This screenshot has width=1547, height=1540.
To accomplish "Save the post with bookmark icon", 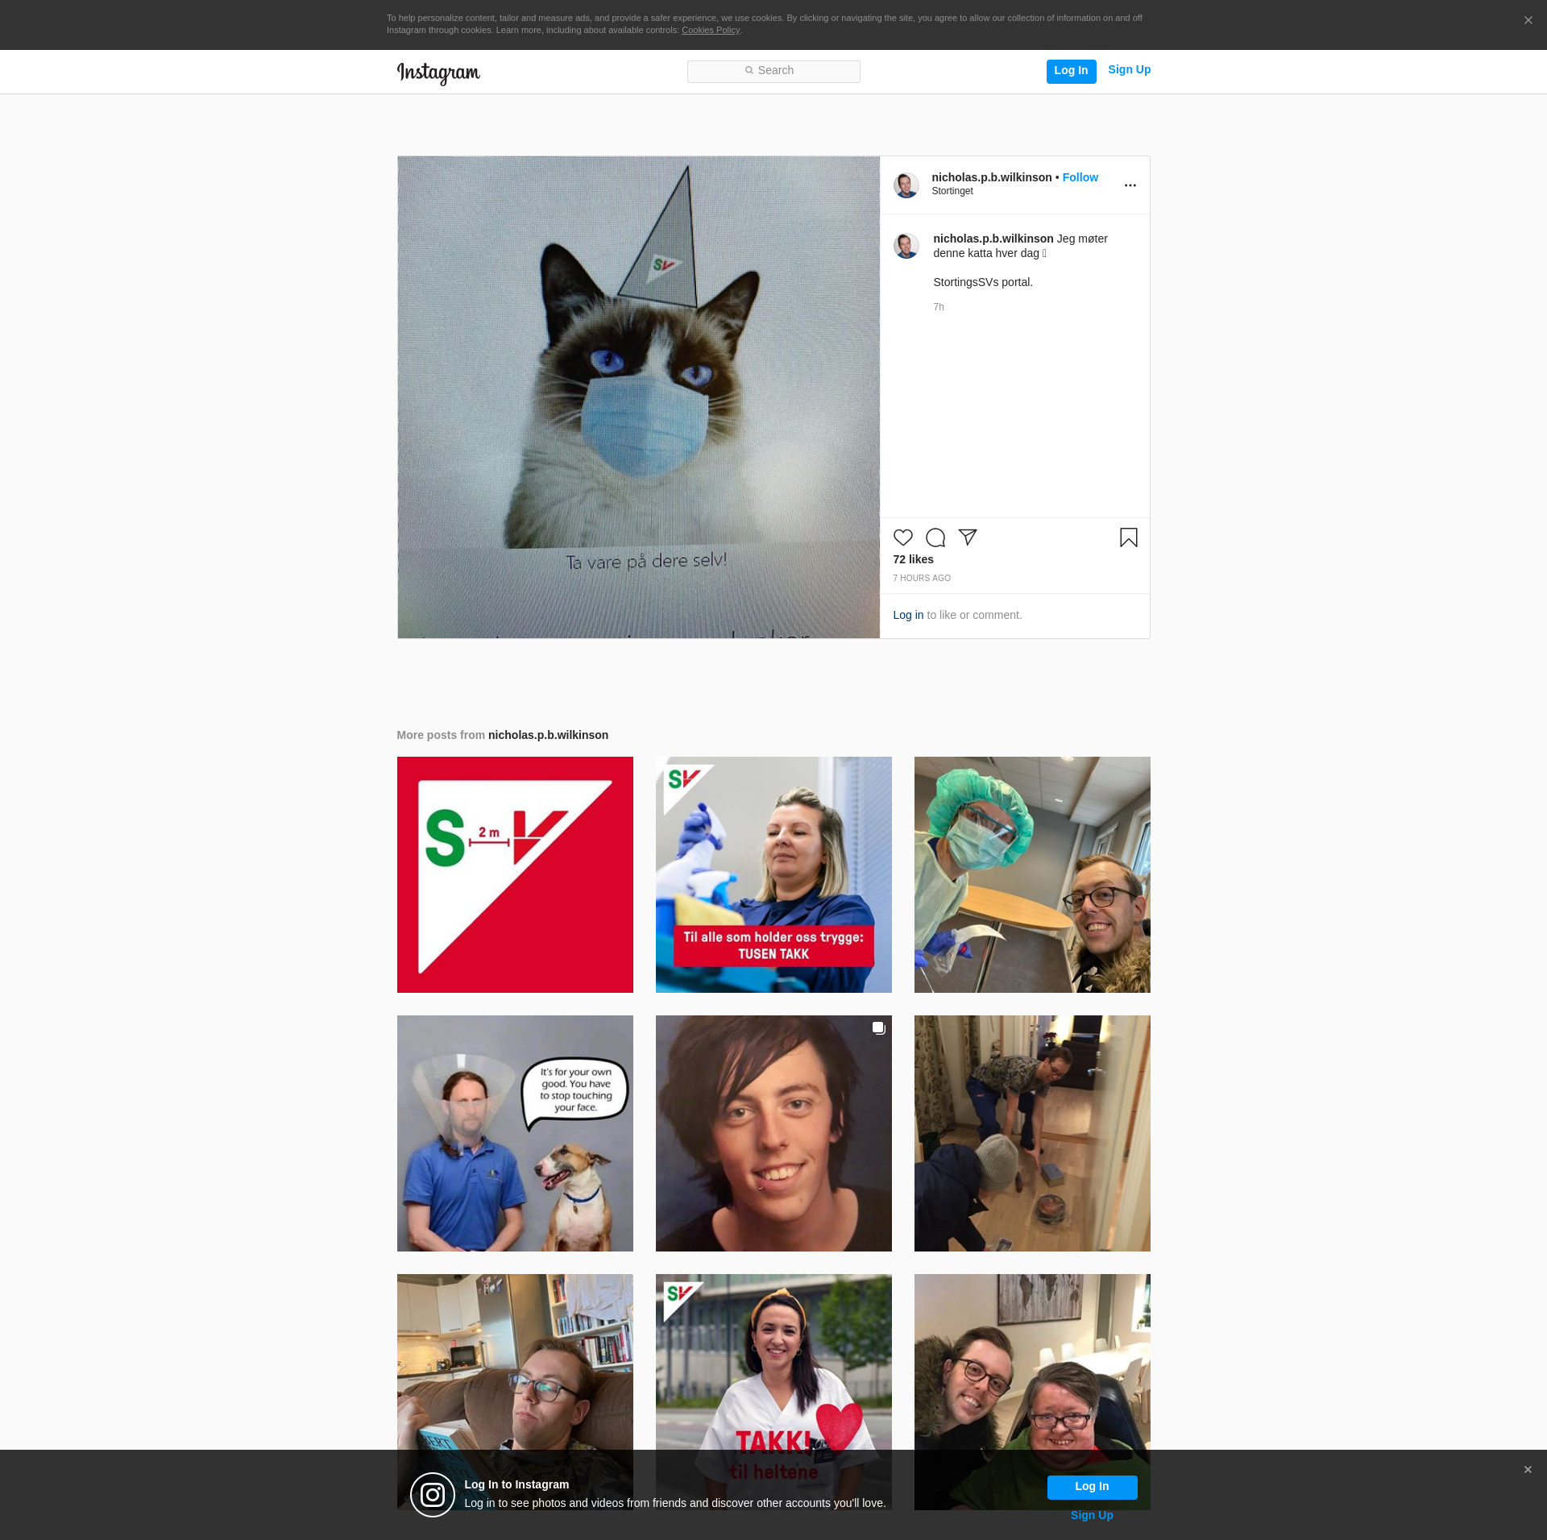I will (1128, 538).
